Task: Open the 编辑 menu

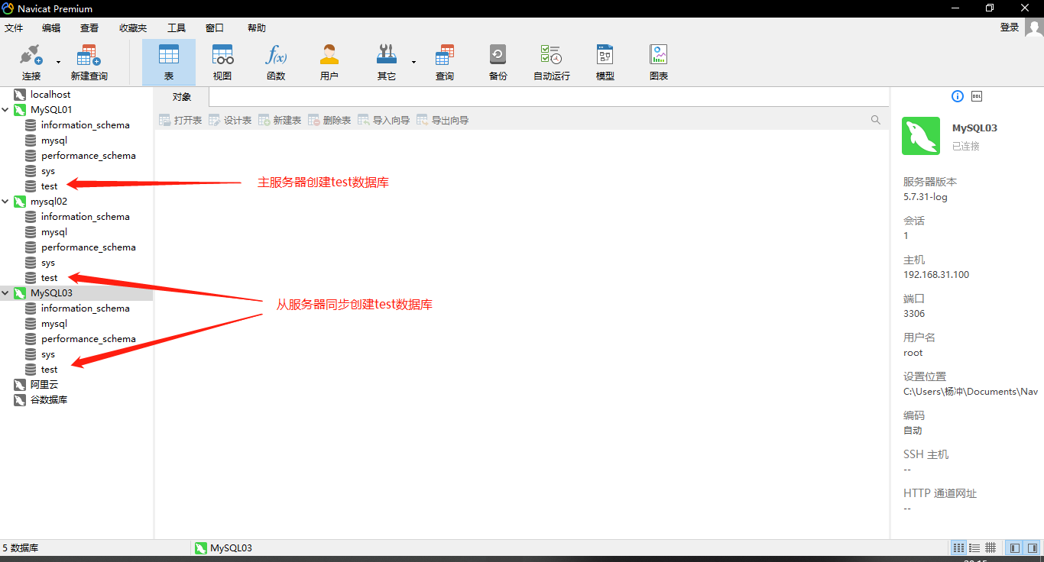Action: [x=51, y=27]
